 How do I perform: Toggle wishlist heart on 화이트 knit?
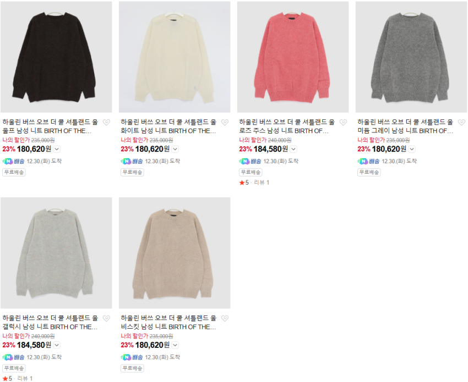point(225,122)
